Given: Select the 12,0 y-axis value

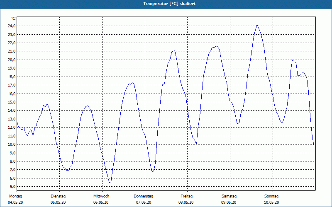Looking at the screenshot, I should coord(12,128).
